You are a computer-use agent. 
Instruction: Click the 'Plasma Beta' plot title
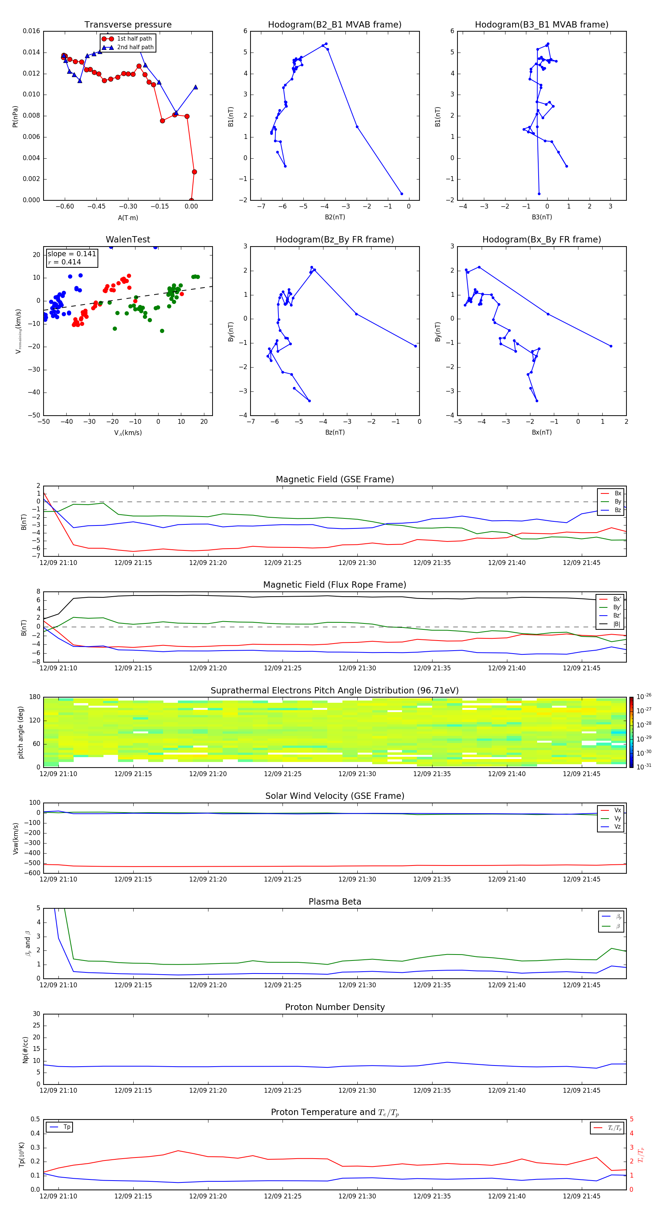click(x=335, y=902)
